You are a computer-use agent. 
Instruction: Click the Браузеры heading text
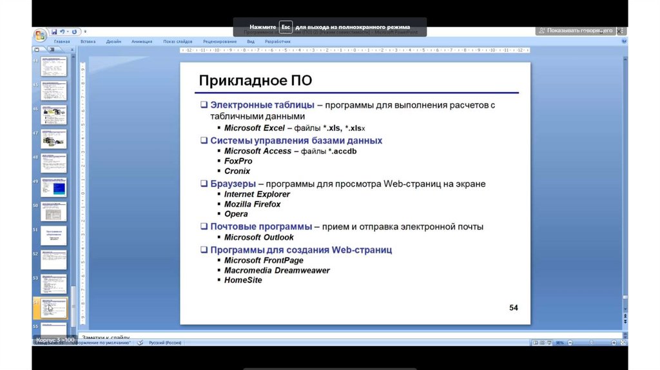(x=233, y=184)
